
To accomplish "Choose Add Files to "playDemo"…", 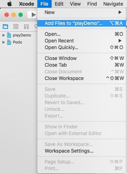I will tap(82, 23).
